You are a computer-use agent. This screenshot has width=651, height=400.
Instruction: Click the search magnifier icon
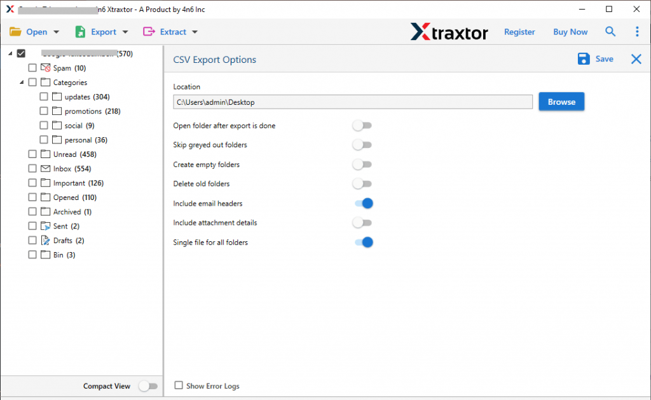[x=610, y=31]
